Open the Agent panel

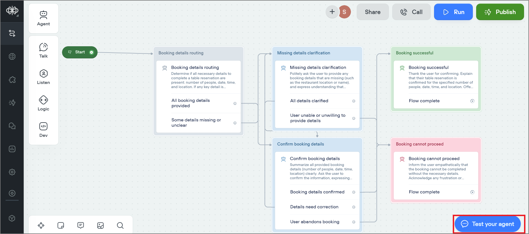[43, 18]
